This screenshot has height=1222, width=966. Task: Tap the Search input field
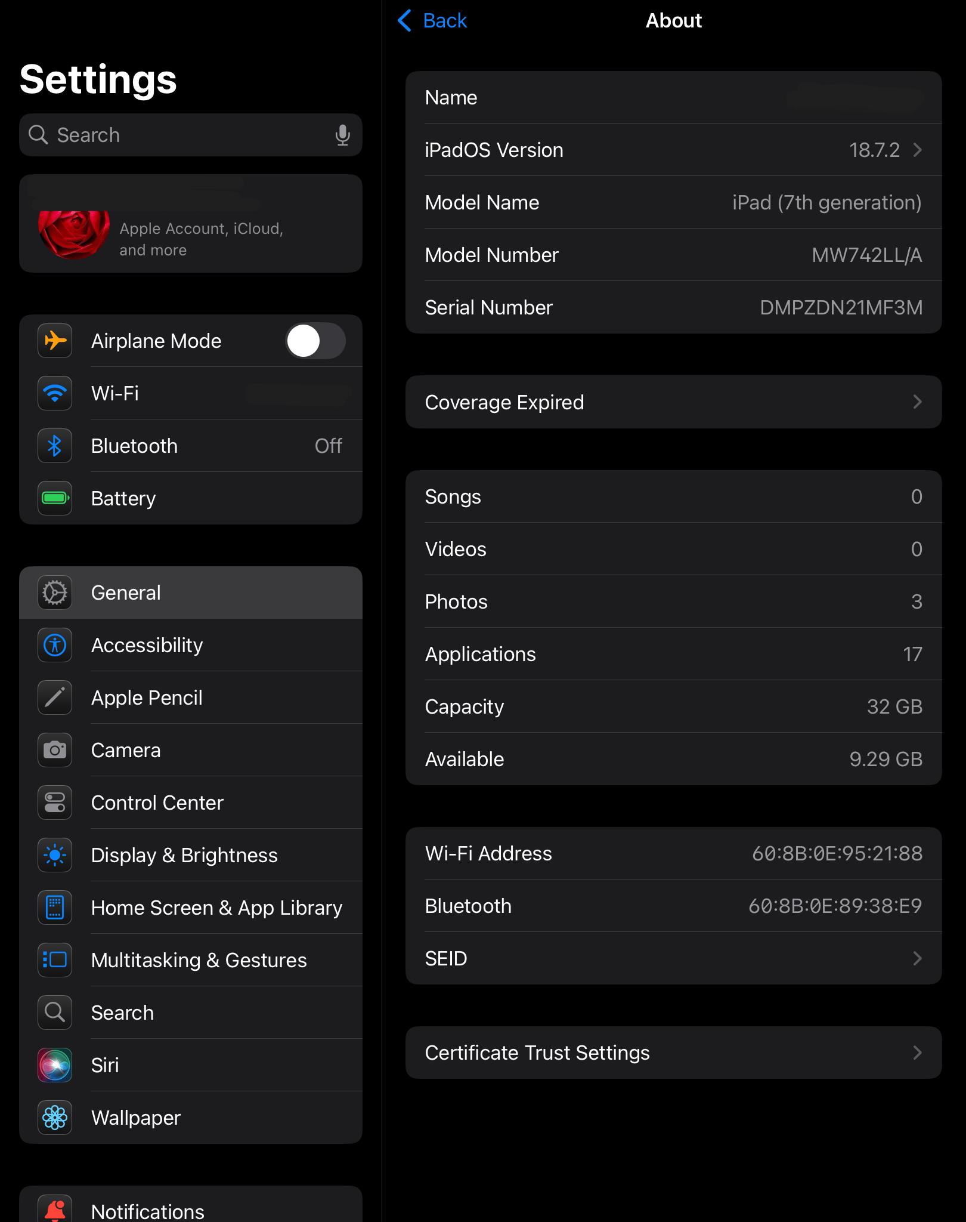(191, 135)
